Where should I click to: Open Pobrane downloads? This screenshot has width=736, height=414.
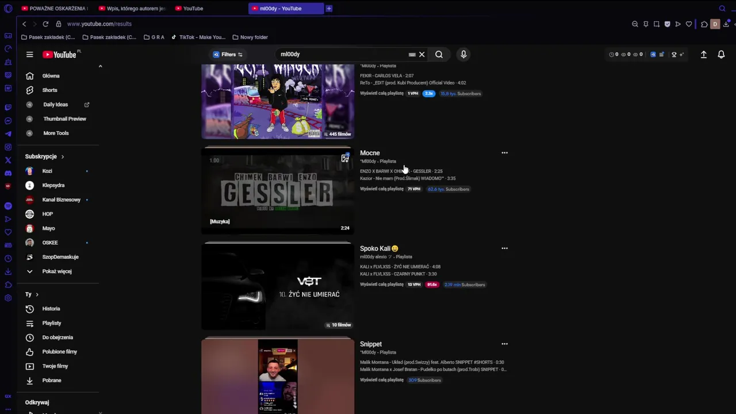point(51,381)
